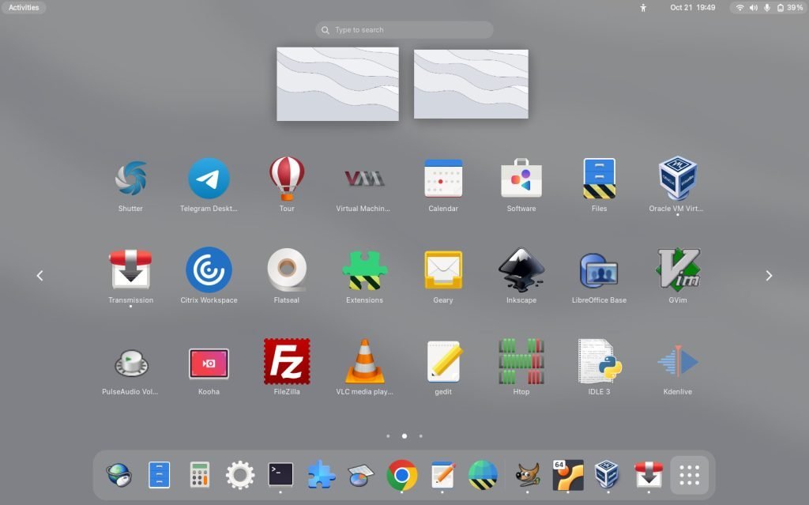Launch LibreOffice Base

coord(599,269)
